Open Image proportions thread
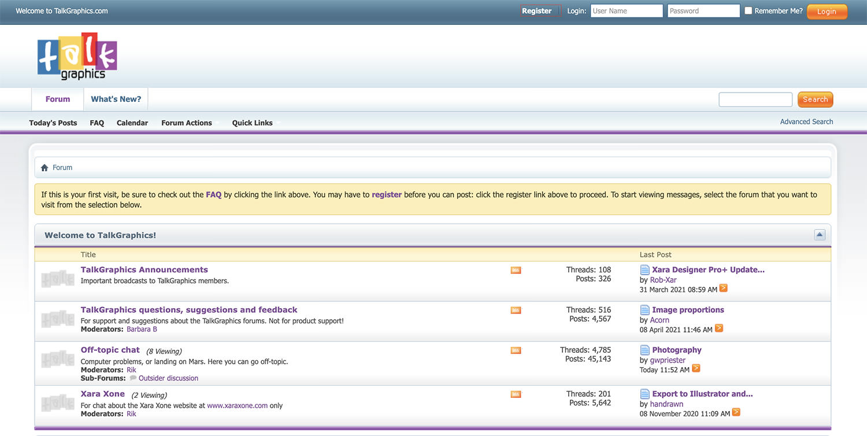 [x=688, y=310]
